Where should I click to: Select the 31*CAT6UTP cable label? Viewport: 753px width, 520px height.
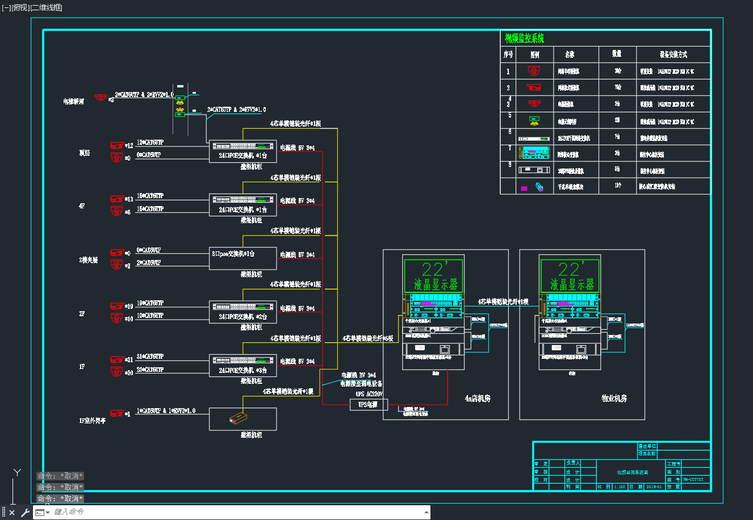pos(150,357)
